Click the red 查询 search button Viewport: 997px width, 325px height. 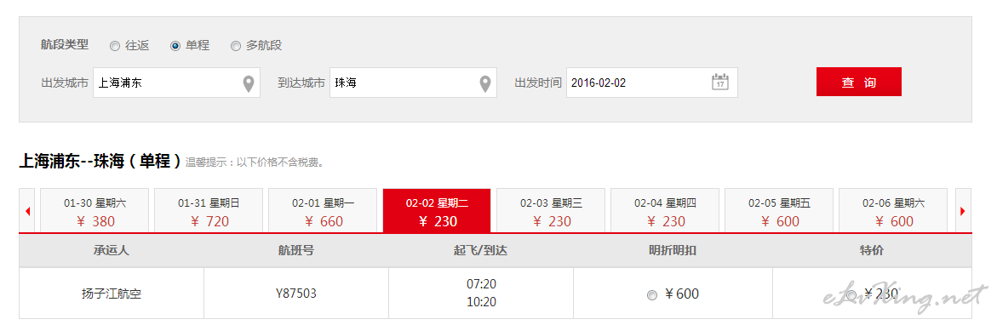(x=858, y=82)
